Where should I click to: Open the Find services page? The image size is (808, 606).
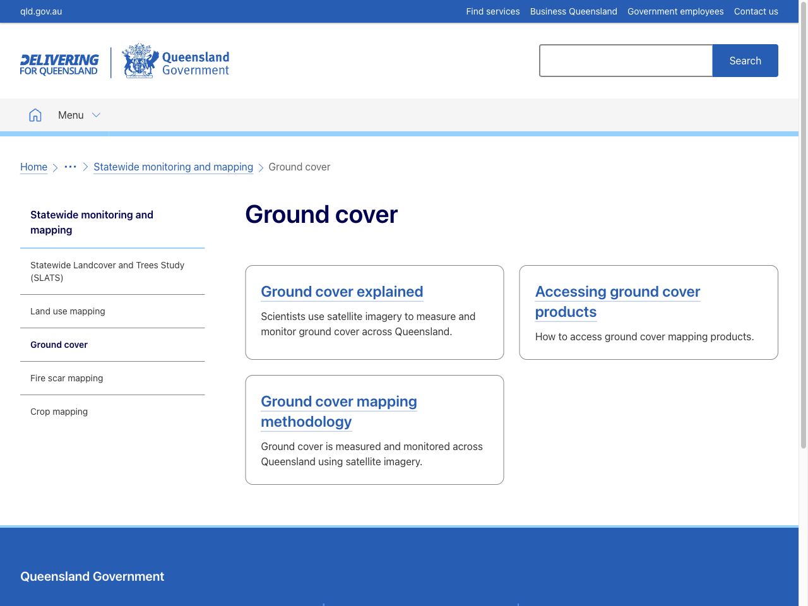[x=493, y=11]
